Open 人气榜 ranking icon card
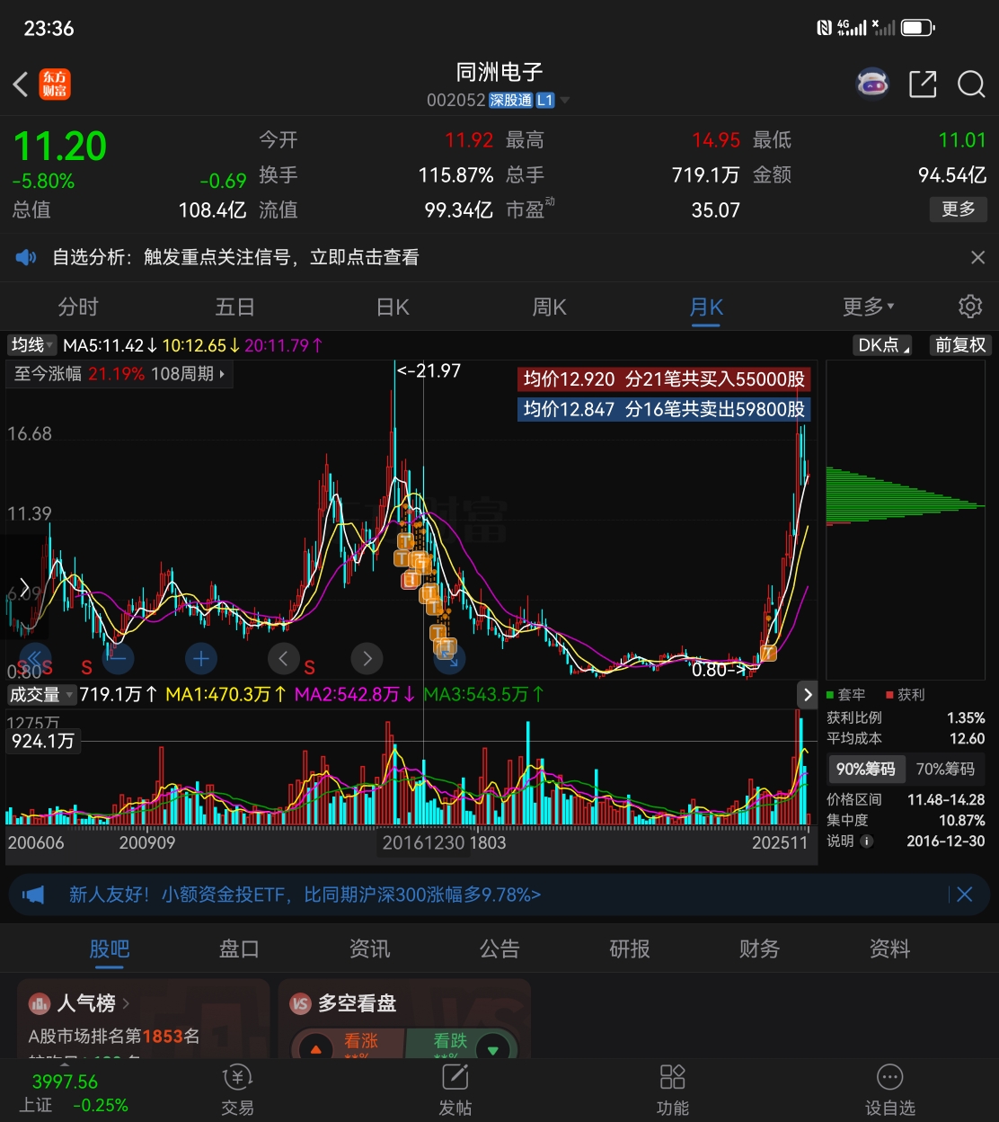Screen dimensions: 999x1122 [x=39, y=1003]
